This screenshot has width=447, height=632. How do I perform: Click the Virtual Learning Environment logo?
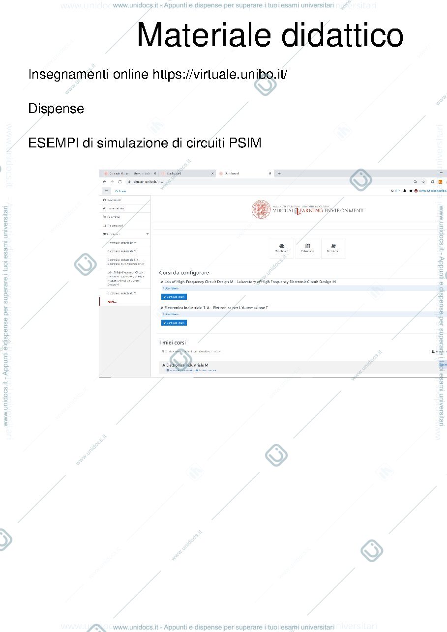click(x=308, y=209)
